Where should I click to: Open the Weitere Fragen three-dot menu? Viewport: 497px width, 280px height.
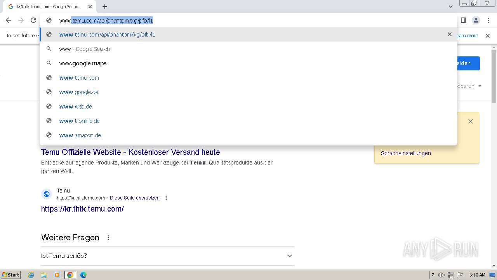[108, 238]
